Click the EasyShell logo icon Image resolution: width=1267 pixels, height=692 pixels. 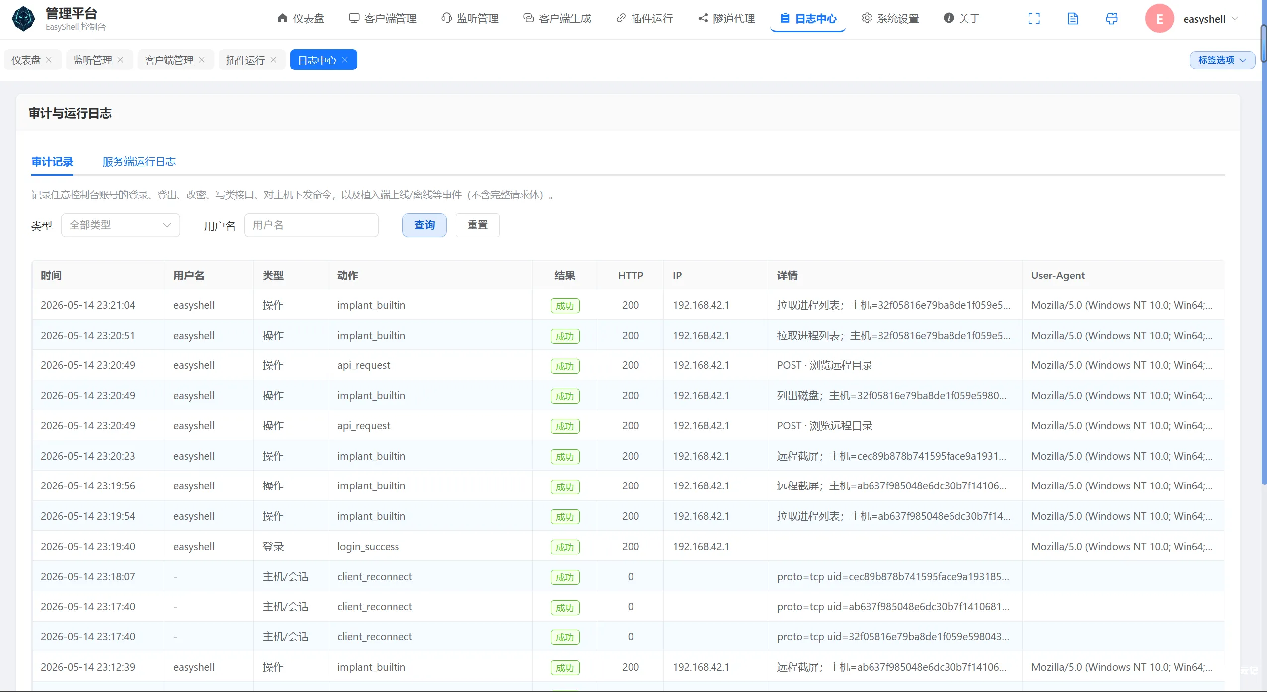[x=23, y=19]
